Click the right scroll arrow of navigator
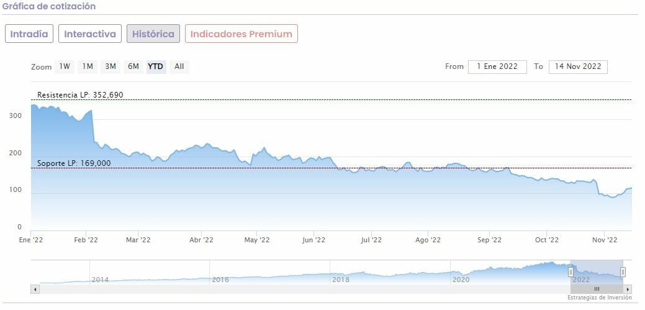645x310 pixels. pyautogui.click(x=628, y=289)
